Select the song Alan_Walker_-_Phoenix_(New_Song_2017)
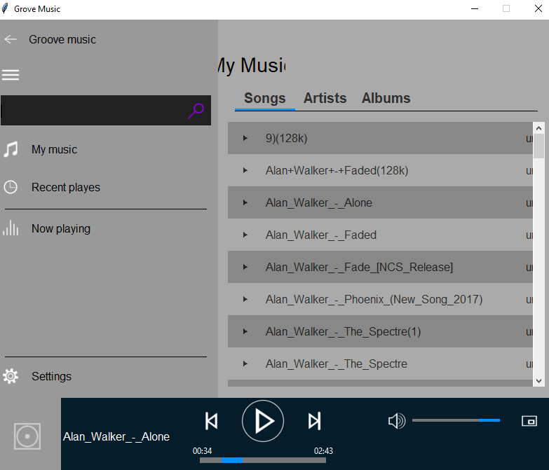The image size is (549, 470). (380, 299)
